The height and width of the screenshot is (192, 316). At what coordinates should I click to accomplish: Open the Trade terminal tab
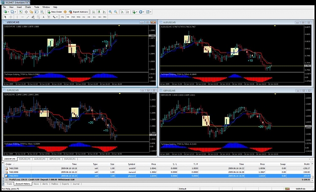click(9, 184)
